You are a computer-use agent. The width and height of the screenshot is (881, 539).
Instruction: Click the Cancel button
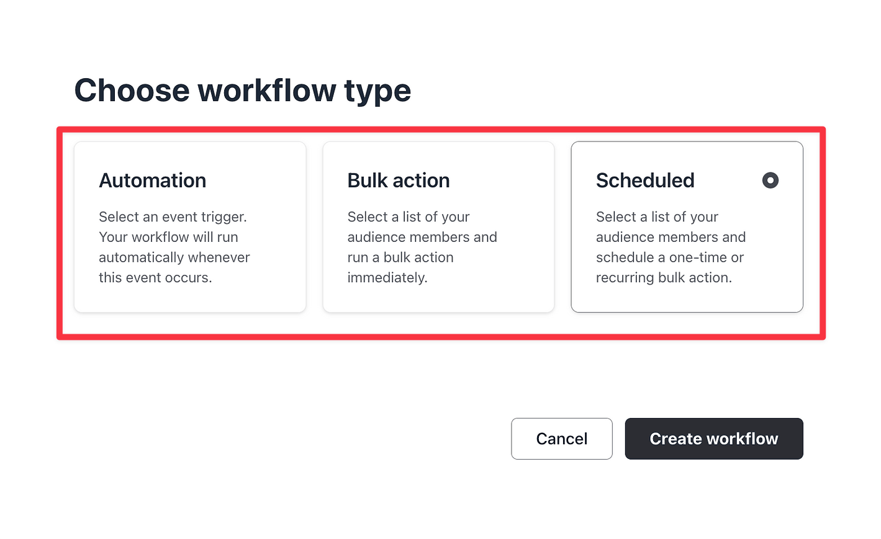tap(561, 439)
